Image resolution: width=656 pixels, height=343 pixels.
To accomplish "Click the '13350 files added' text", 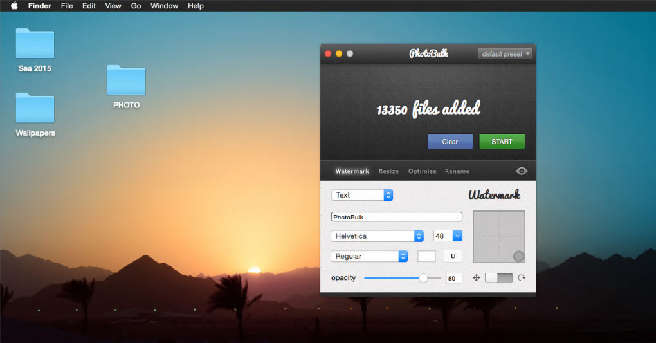I will click(x=428, y=109).
